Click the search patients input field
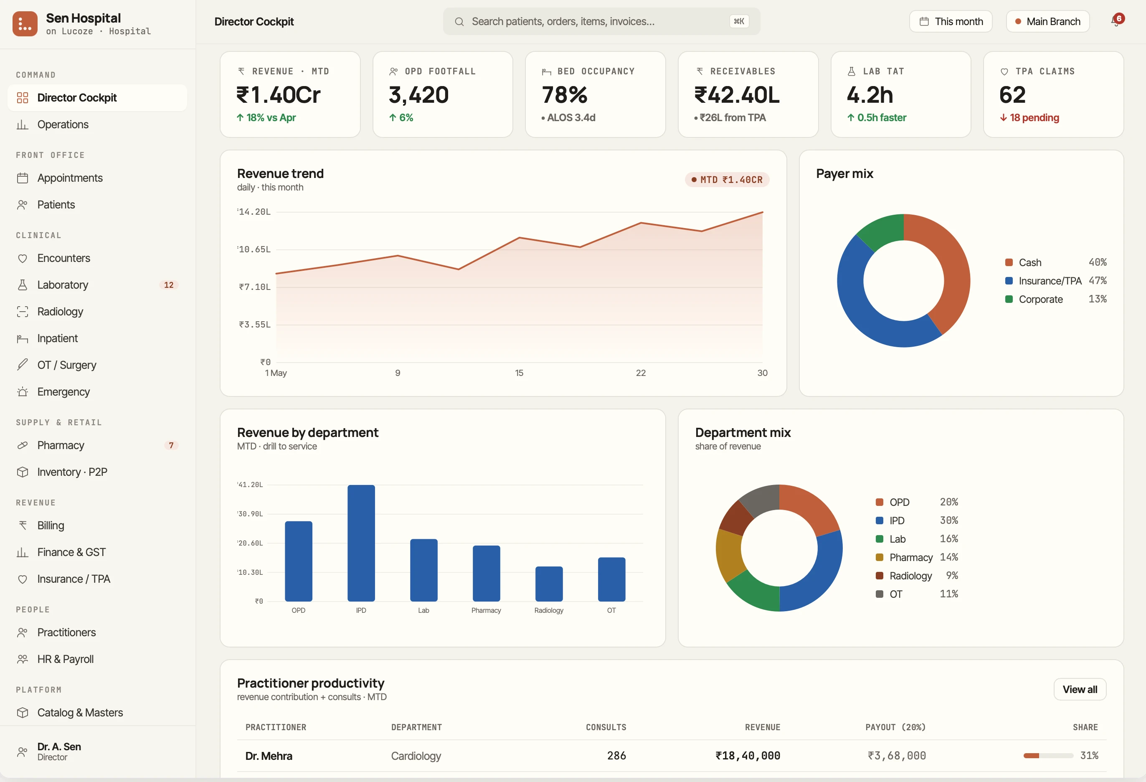 (601, 21)
